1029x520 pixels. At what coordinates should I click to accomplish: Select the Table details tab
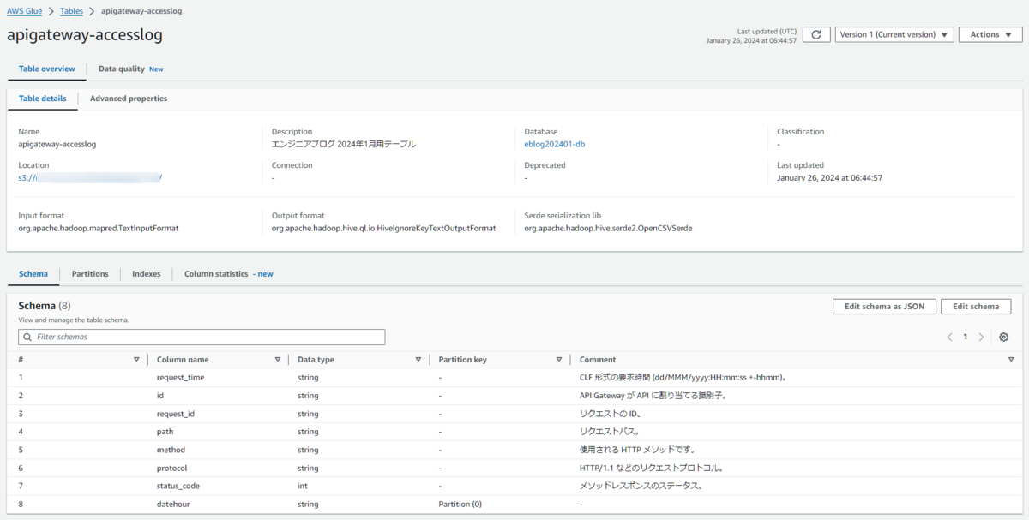(42, 99)
